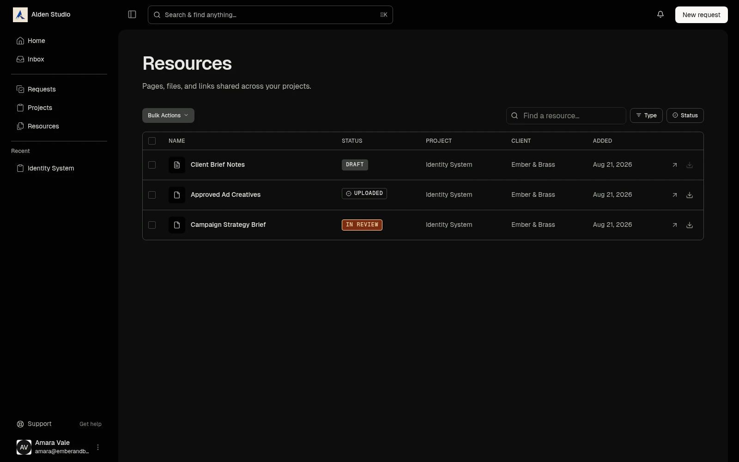Click the Campaign Strategy Brief file icon
This screenshot has height=462, width=739.
tap(177, 225)
